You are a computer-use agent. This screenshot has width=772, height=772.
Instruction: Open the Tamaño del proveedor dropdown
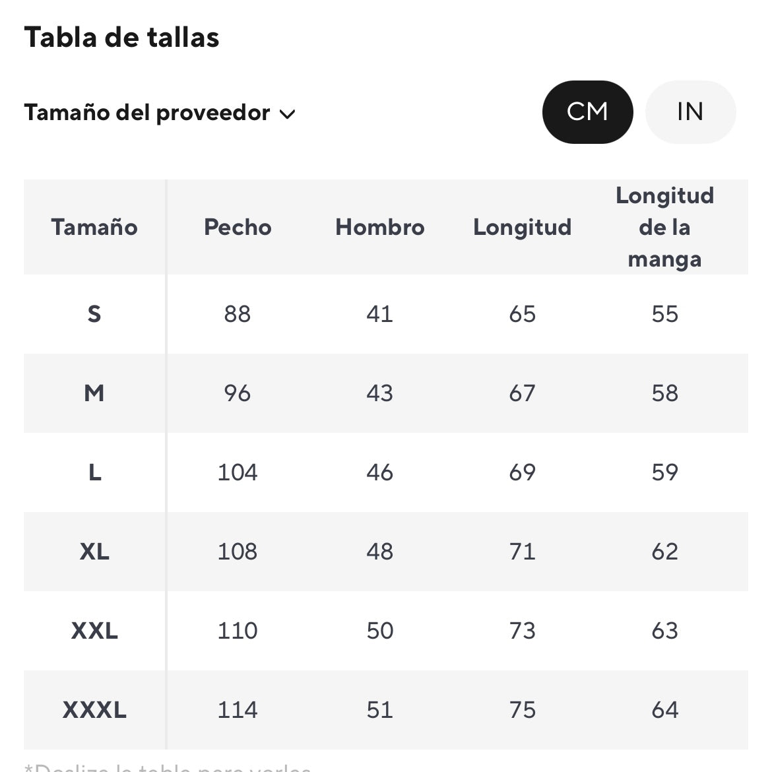point(146,113)
